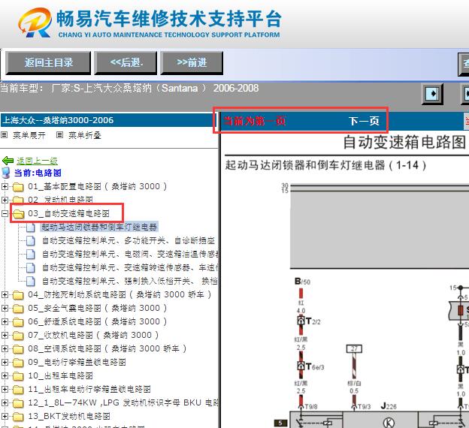This screenshot has width=469, height=428.
Task: Click the 当前:电路图 computer icon
Action: click(6, 173)
